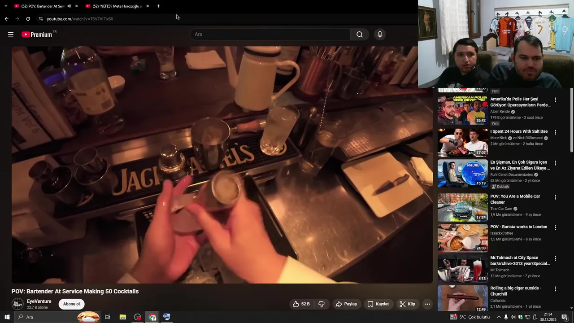
Task: Open a new browser tab with plus
Action: pos(158,6)
